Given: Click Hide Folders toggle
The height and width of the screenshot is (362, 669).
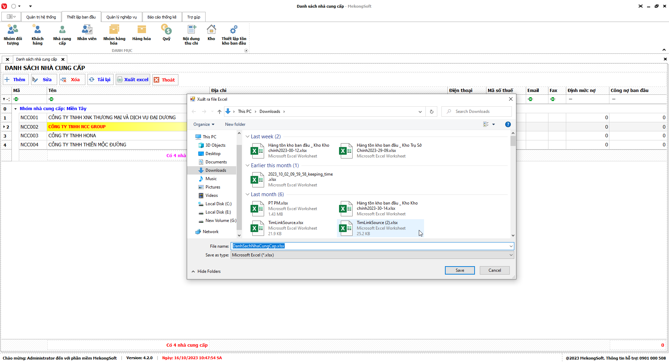Looking at the screenshot, I should point(206,271).
